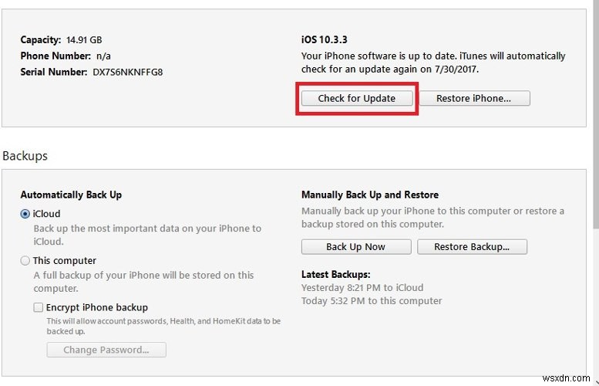Choose the This computer radio option
This screenshot has height=386, width=599.
coord(25,261)
